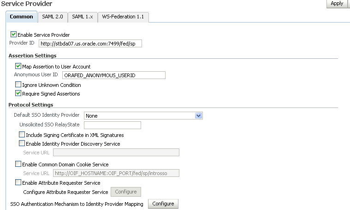This screenshot has height=210, width=350.
Task: Switch to the Common tab
Action: coord(21,17)
